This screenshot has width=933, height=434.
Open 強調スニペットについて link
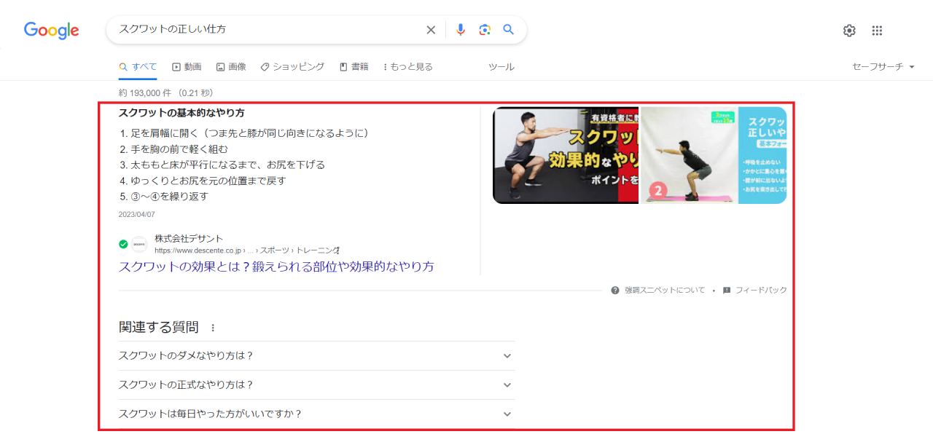click(665, 290)
